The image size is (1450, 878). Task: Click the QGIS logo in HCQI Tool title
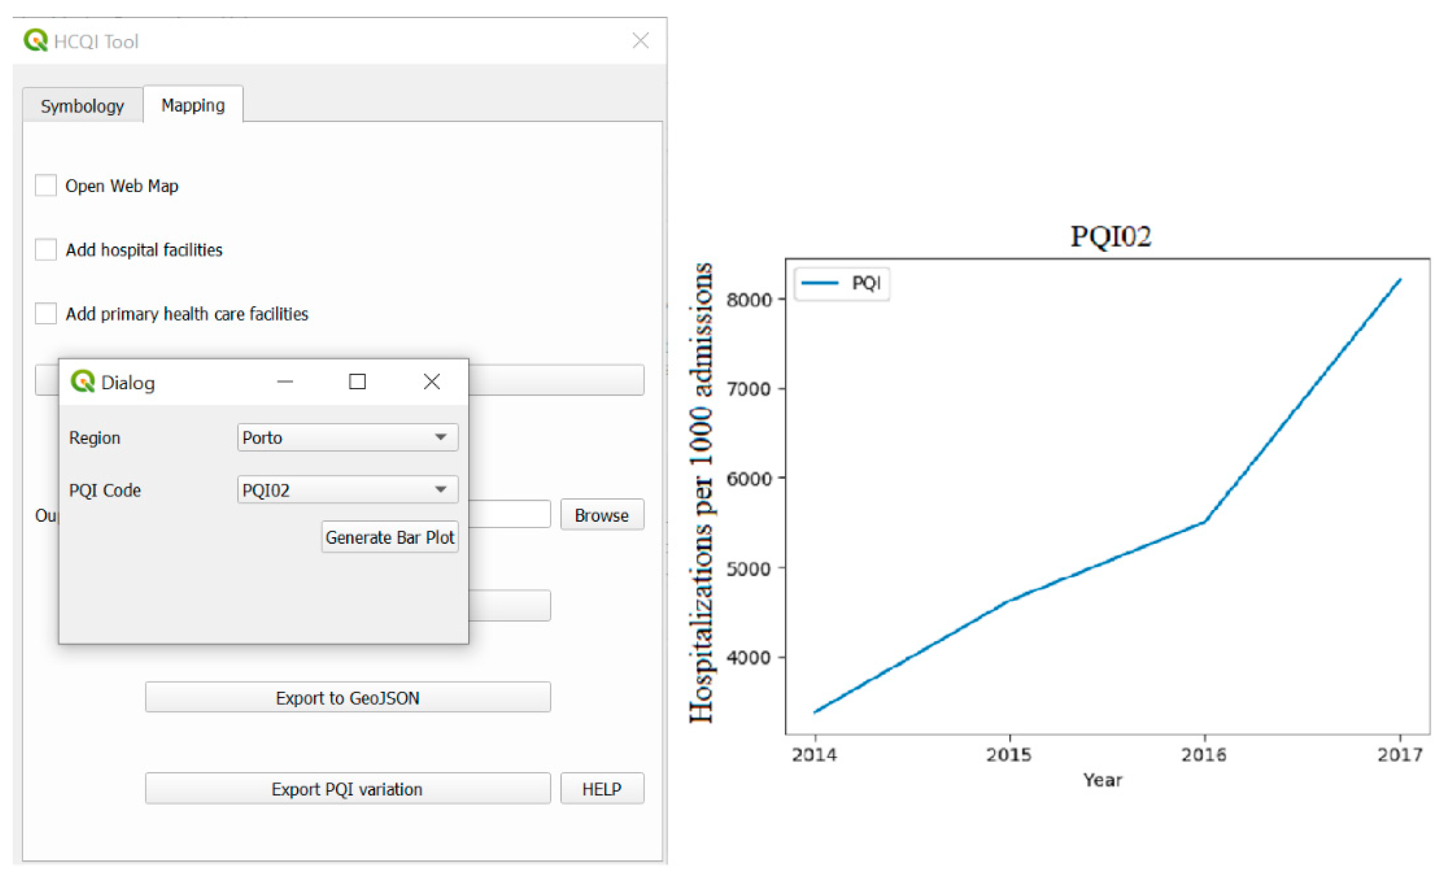click(x=35, y=41)
